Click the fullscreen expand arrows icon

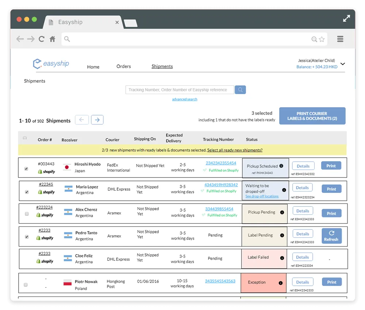tap(346, 18)
